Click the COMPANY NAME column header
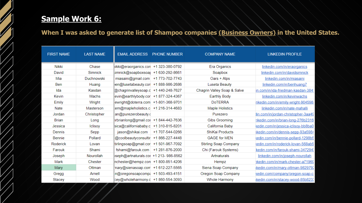Image resolution: width=362 pixels, height=203 pixels. [220, 54]
